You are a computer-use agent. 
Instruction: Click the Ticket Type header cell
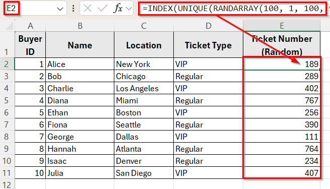point(208,45)
